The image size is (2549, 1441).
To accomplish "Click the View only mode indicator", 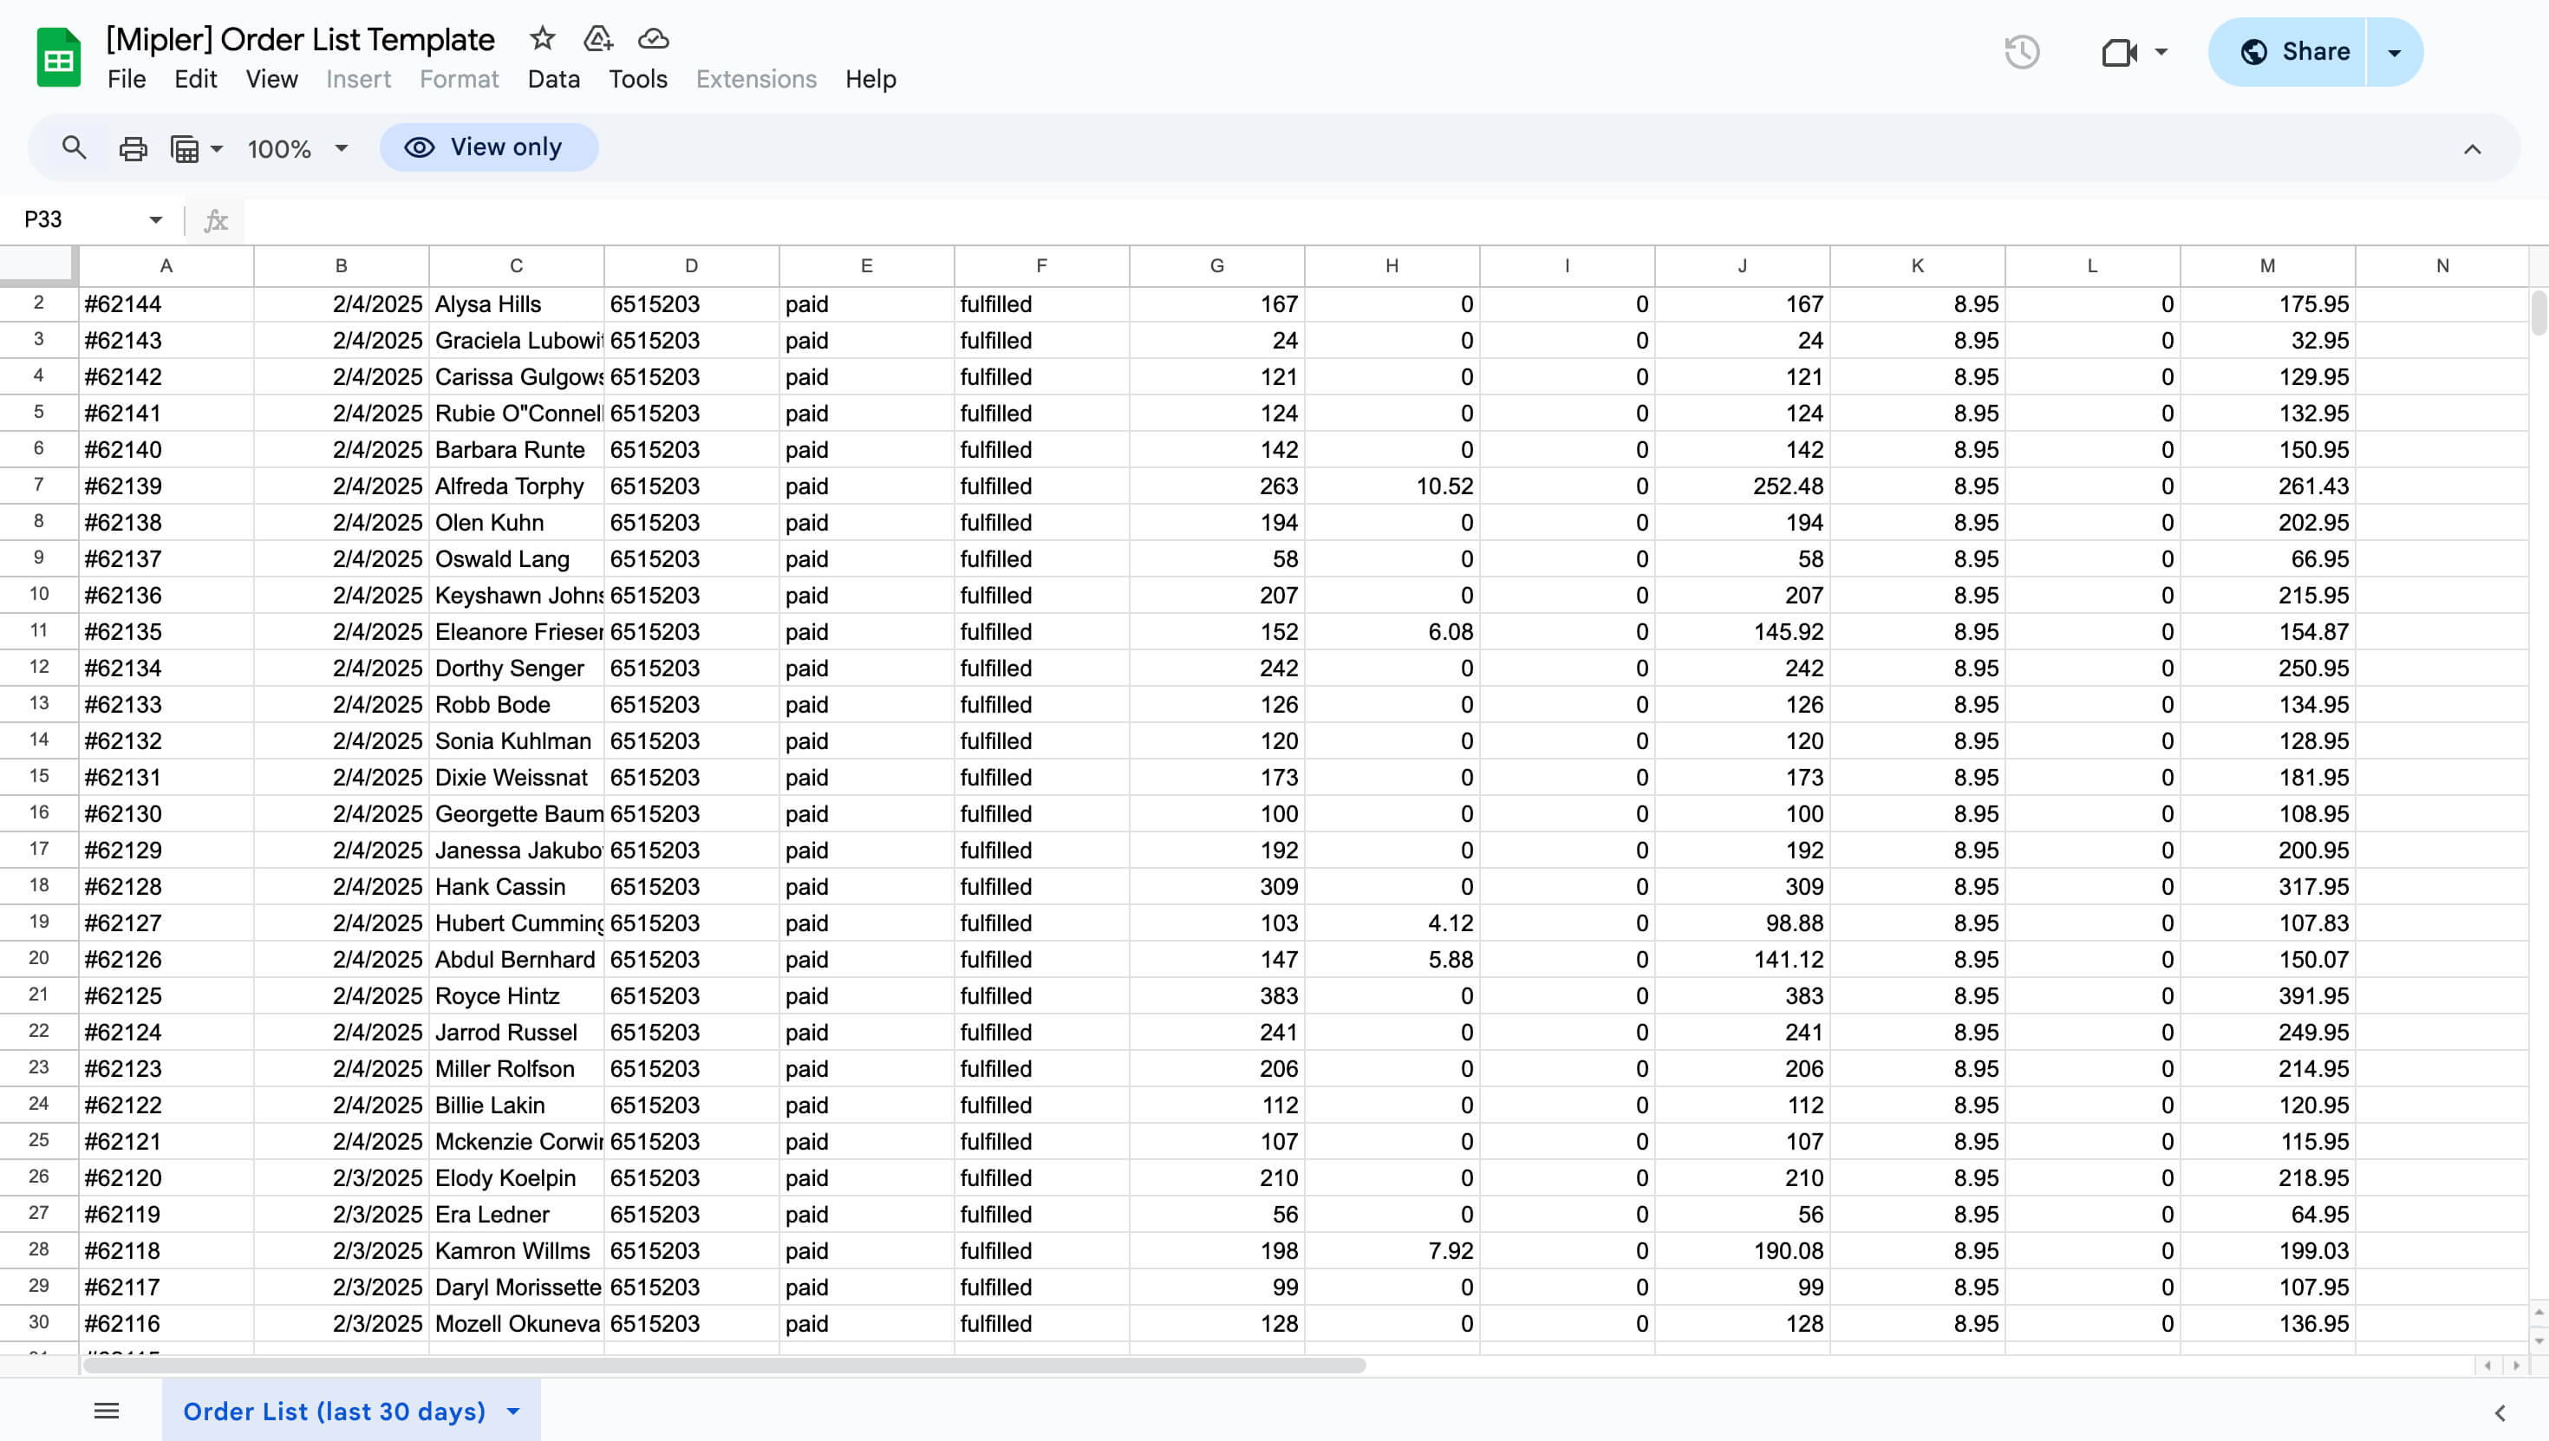I will (x=489, y=147).
